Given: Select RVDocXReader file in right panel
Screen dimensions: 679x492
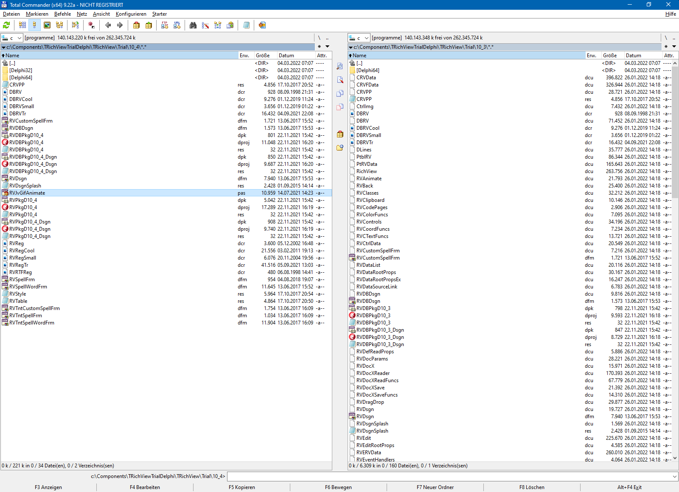Looking at the screenshot, I should click(x=510, y=373).
